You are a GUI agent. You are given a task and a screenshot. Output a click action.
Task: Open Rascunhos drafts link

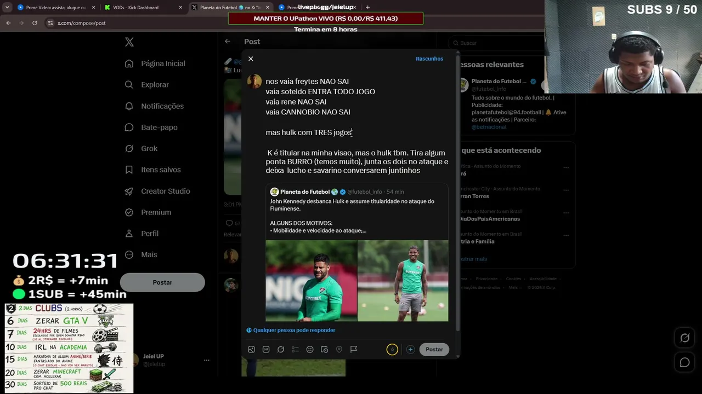point(429,59)
